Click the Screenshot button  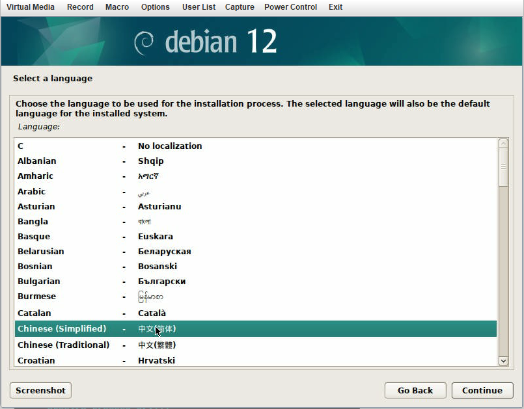(41, 390)
